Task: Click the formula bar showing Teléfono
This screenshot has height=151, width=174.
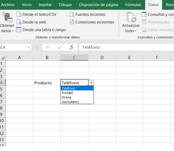Action: tap(126, 47)
